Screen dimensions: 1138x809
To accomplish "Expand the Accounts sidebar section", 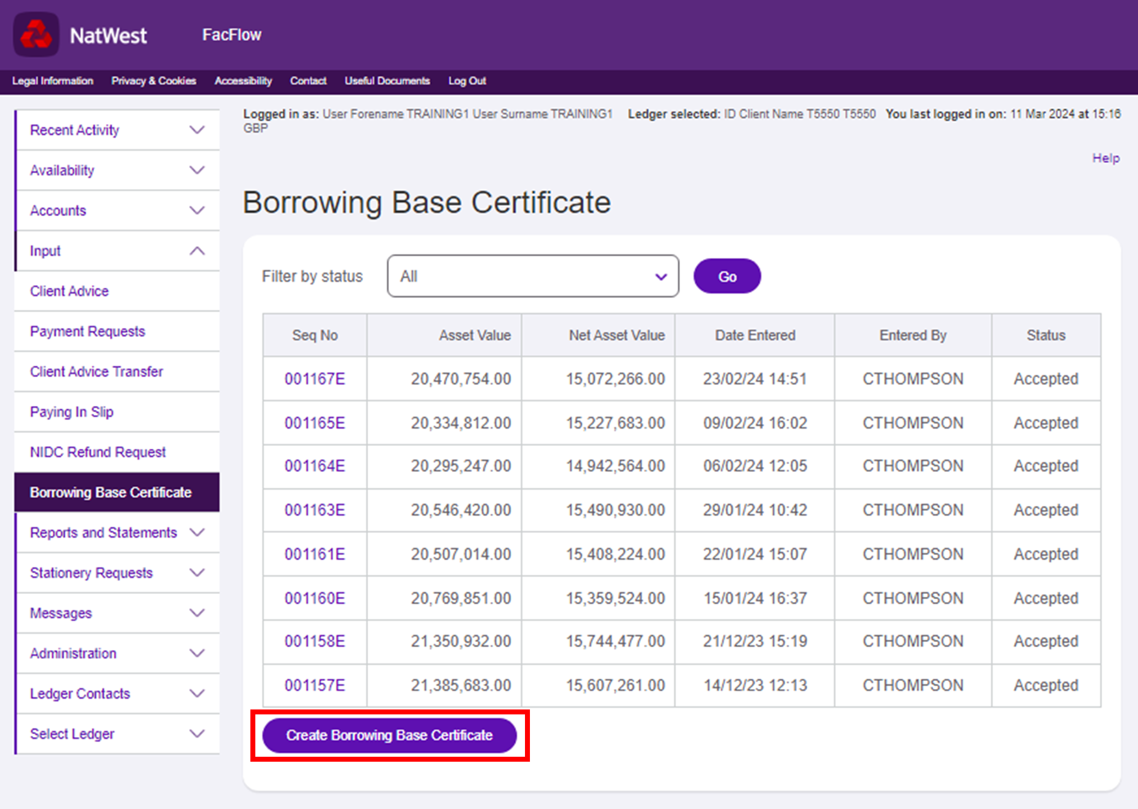I will (197, 211).
